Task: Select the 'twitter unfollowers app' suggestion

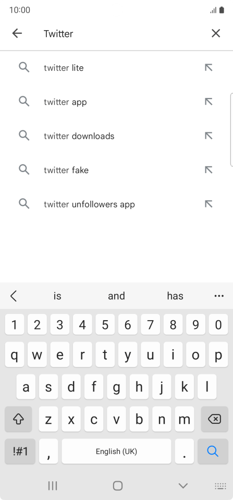Action: [x=116, y=204]
